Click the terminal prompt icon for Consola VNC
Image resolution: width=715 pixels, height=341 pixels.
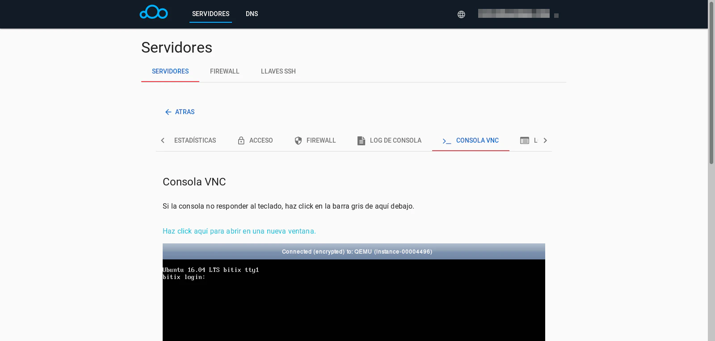446,141
